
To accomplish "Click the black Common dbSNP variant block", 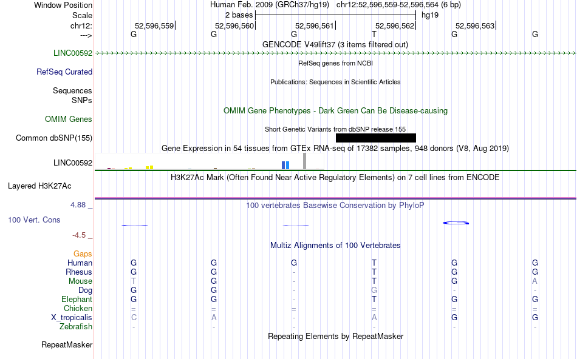I will (376, 138).
